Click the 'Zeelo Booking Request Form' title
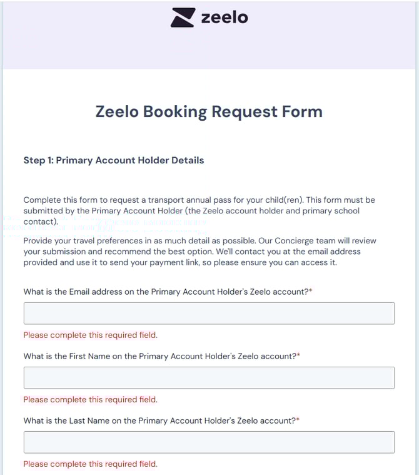This screenshot has width=419, height=475. click(209, 112)
